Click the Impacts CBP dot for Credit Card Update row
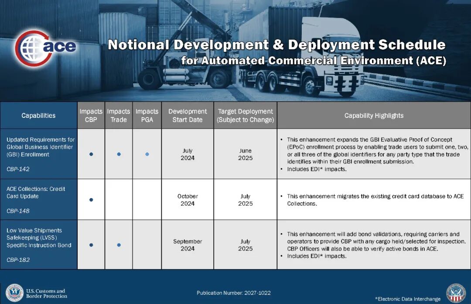 click(x=91, y=200)
